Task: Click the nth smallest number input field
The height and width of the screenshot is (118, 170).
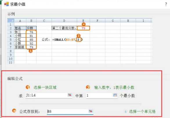Action: (102, 95)
